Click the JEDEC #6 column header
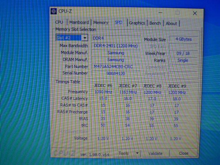Image resolution: width=220 pixels, height=165 pixels. click(x=103, y=86)
